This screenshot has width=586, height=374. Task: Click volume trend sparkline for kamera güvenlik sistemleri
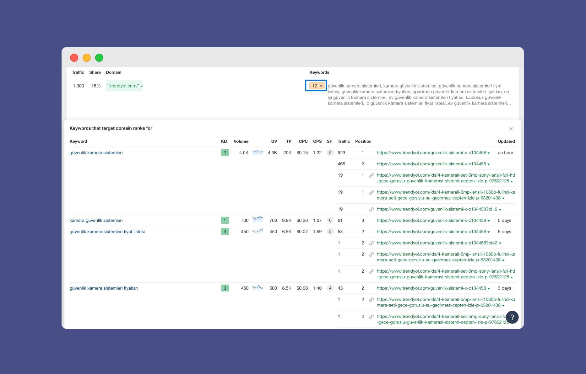pos(258,219)
